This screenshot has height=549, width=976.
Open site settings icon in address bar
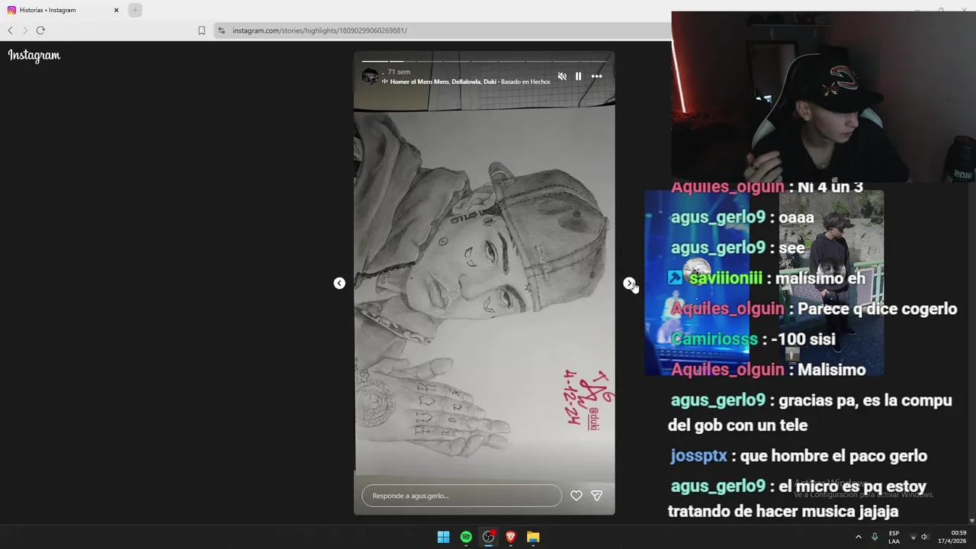pyautogui.click(x=221, y=30)
